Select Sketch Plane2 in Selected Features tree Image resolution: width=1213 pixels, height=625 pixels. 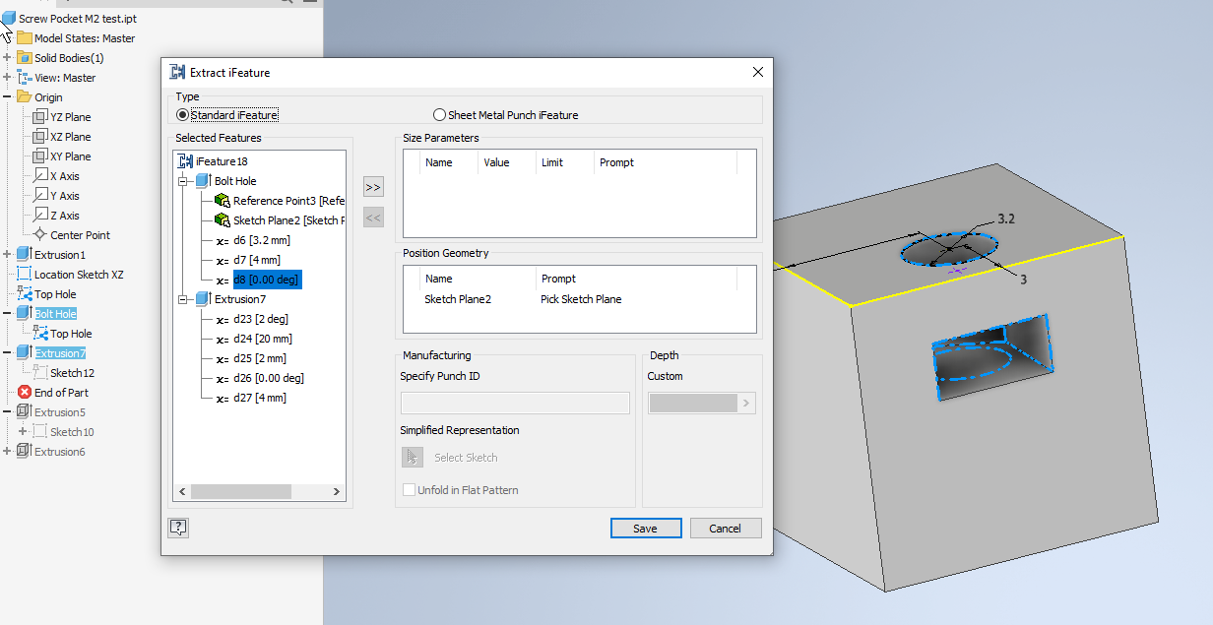coord(287,220)
